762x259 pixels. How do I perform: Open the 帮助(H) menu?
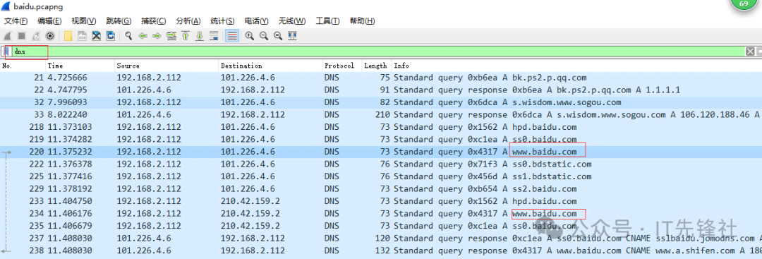[x=362, y=21]
